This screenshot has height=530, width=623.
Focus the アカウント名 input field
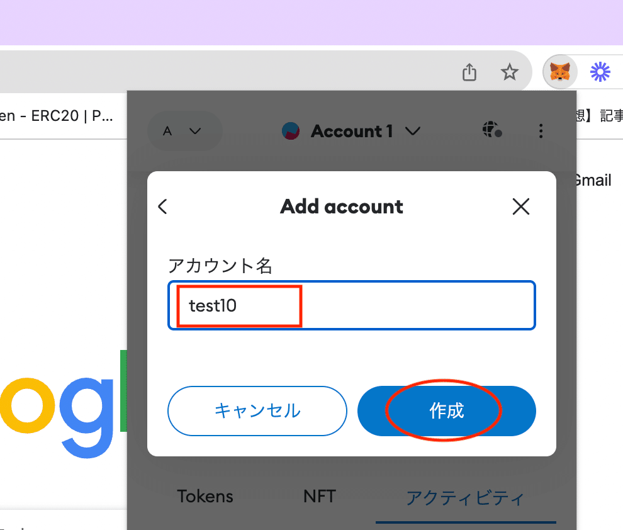click(x=352, y=305)
